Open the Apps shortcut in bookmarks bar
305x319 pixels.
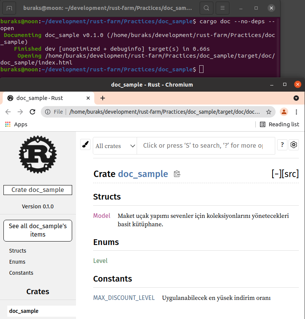(16, 124)
